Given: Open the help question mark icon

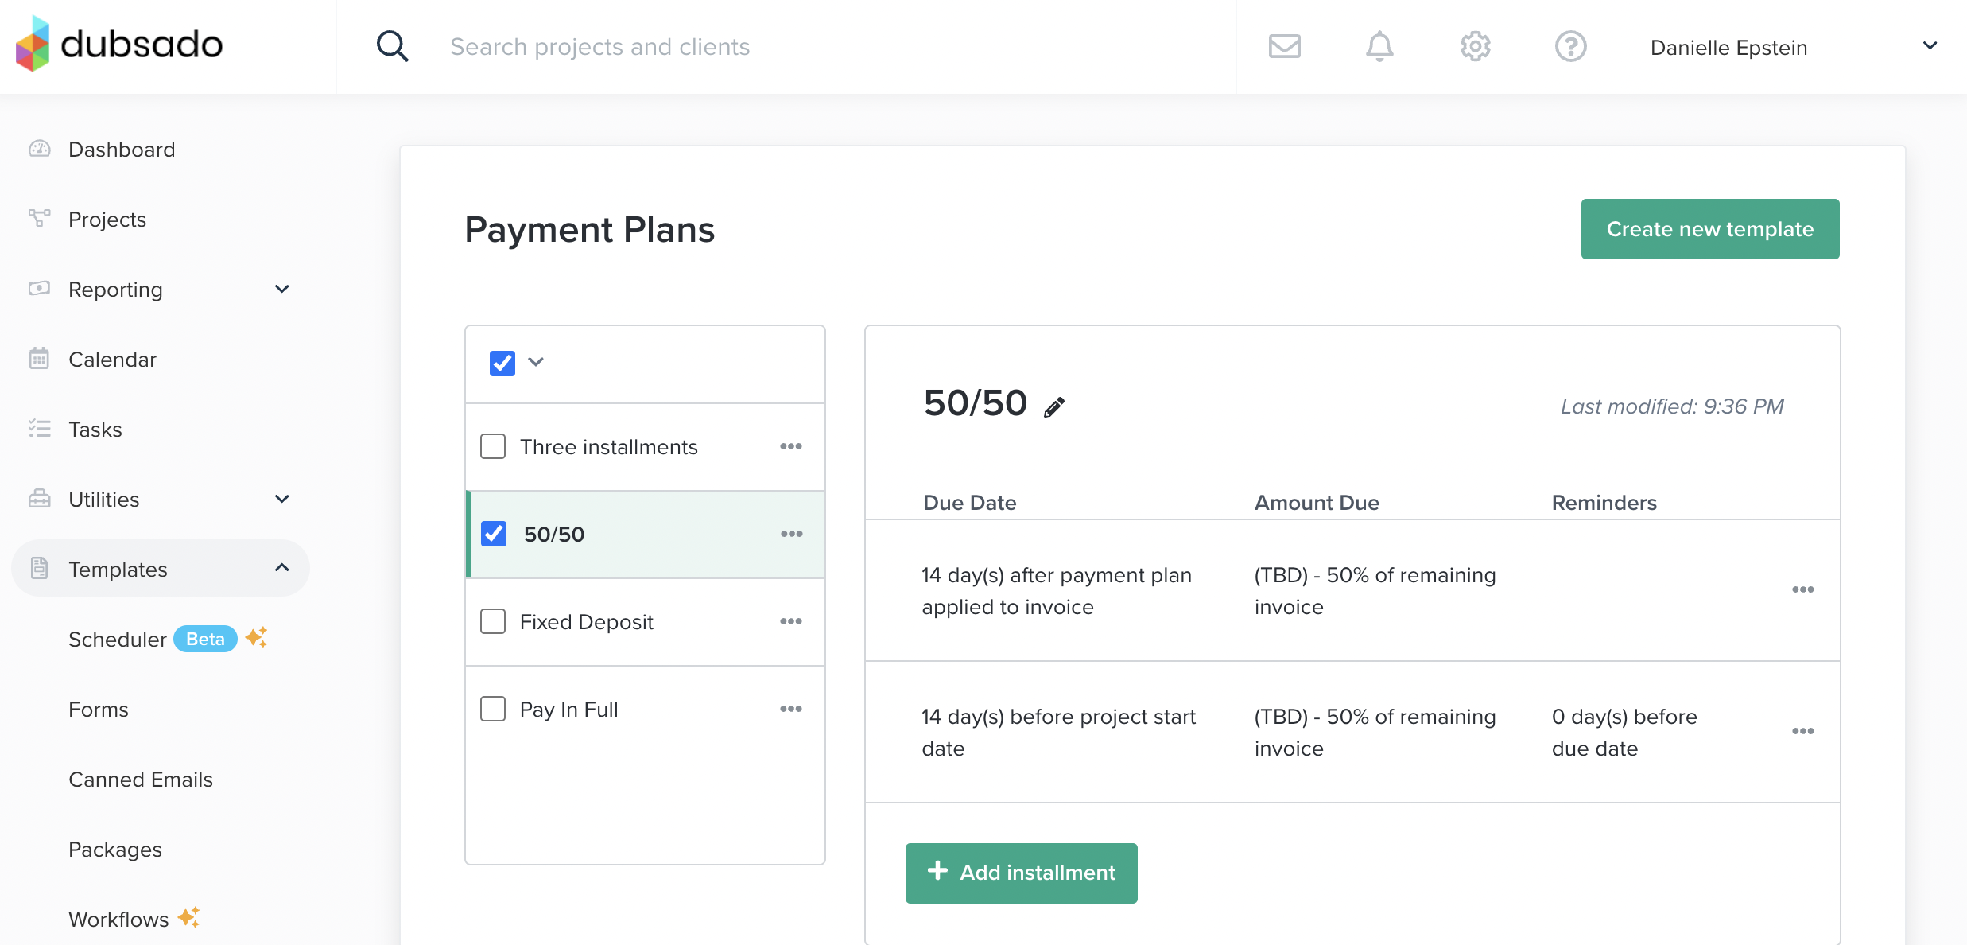Looking at the screenshot, I should pos(1570,47).
